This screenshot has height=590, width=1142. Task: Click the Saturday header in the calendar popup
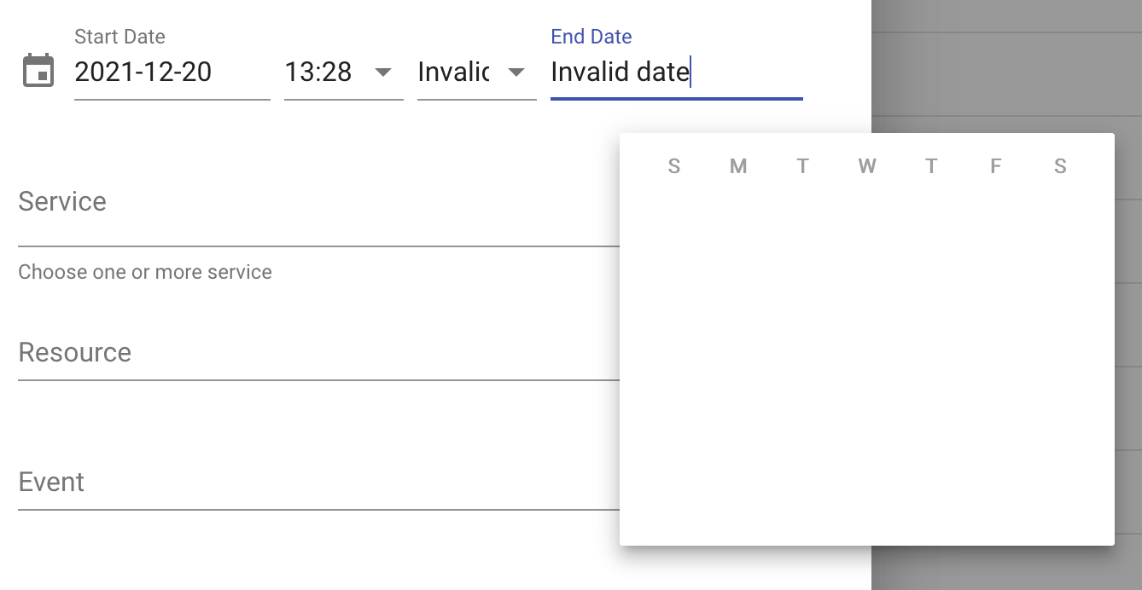click(1060, 166)
